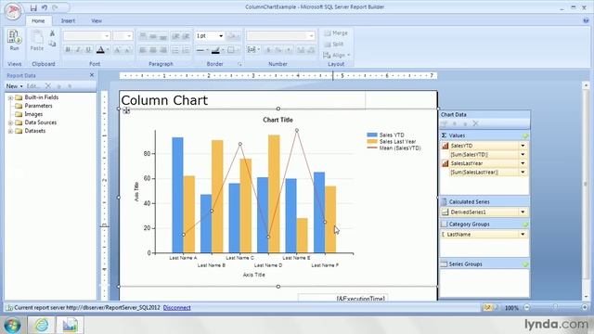Click the zoom slider at bottom right
The height and width of the screenshot is (334, 594).
[x=555, y=307]
